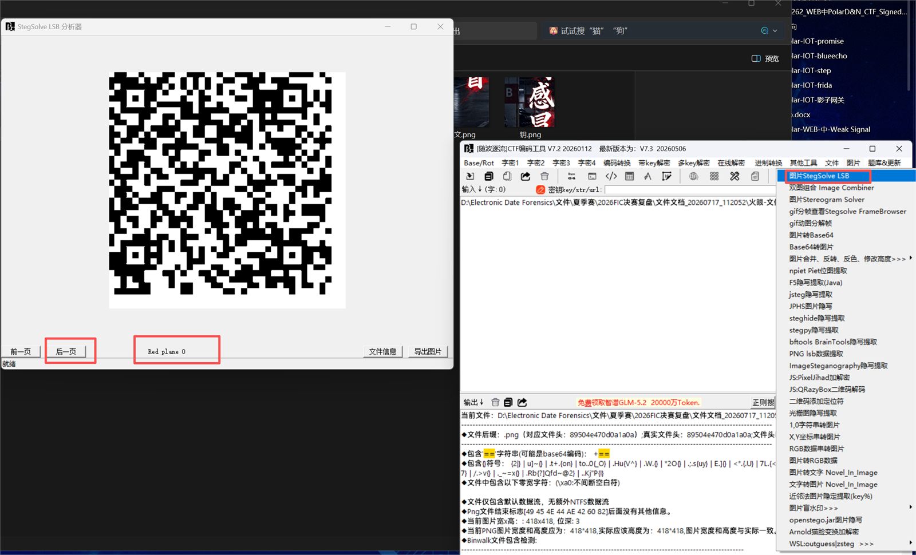
Task: Clear input using the top toolbar trash icon
Action: coord(544,176)
